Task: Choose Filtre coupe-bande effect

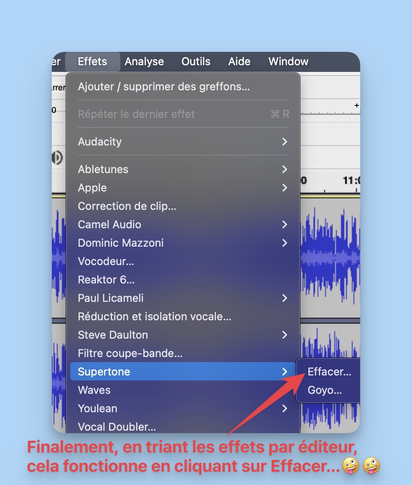Action: [183, 353]
